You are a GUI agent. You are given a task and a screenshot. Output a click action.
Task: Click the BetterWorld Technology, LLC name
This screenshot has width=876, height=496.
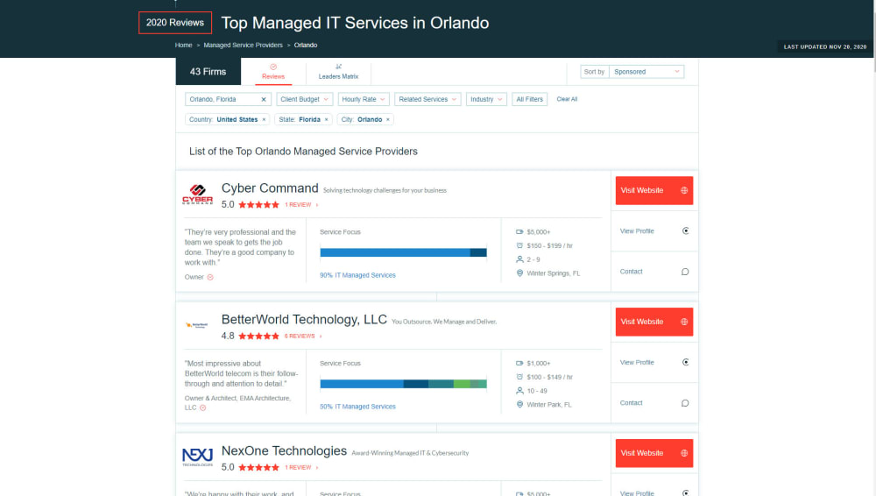pos(304,319)
